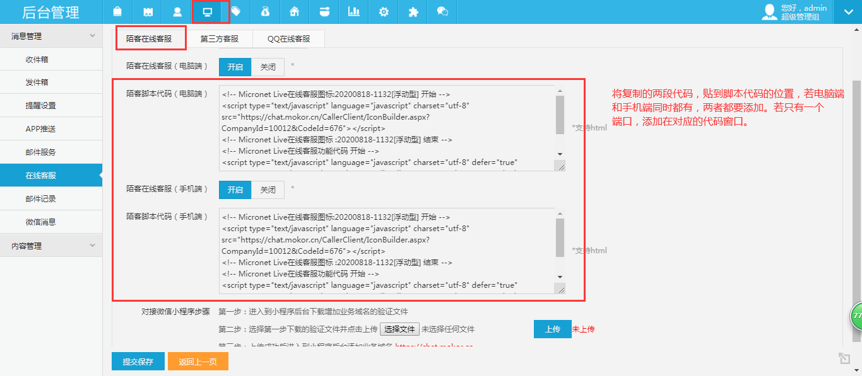Switch to the 第三方客服 tab

click(220, 38)
